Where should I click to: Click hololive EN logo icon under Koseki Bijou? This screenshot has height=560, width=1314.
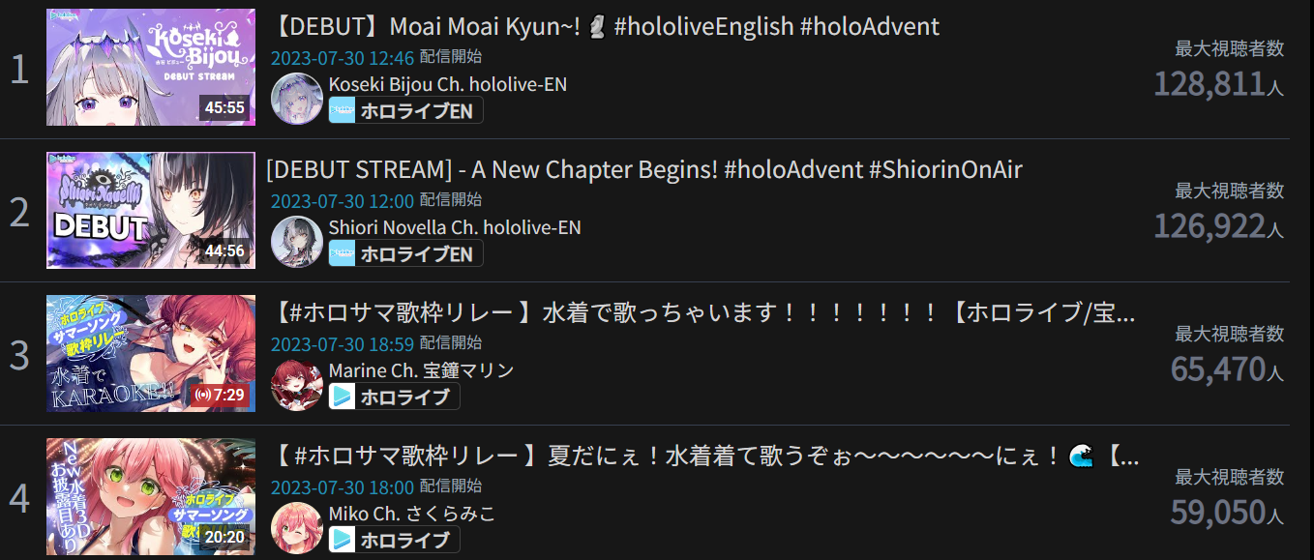click(x=343, y=110)
